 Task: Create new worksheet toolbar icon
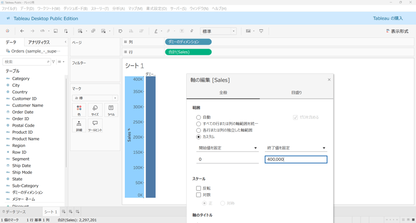(x=80, y=31)
